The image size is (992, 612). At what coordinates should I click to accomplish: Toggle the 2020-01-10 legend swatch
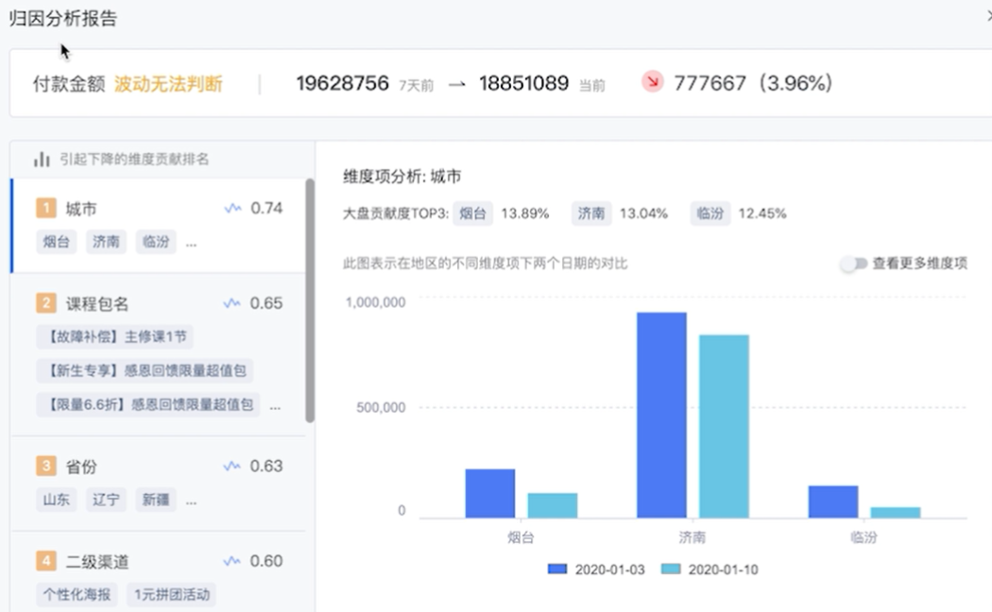(671, 569)
